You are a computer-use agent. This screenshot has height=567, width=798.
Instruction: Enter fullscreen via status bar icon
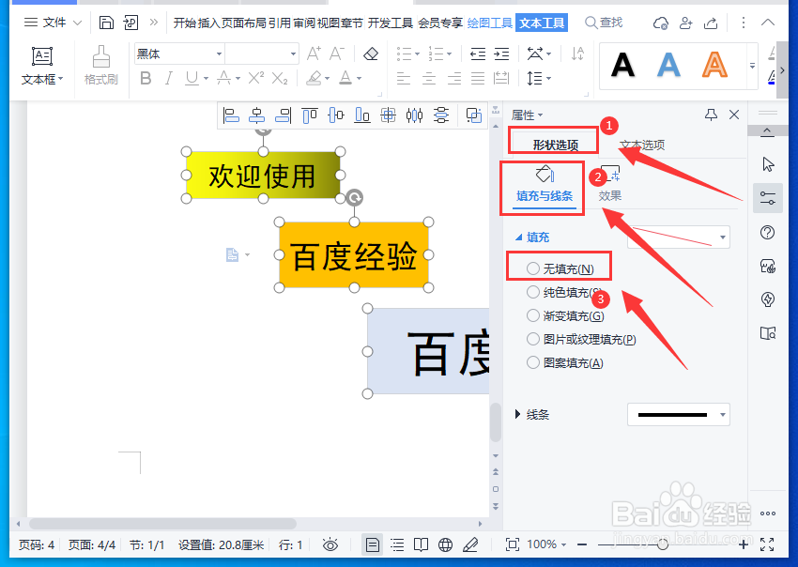(767, 544)
